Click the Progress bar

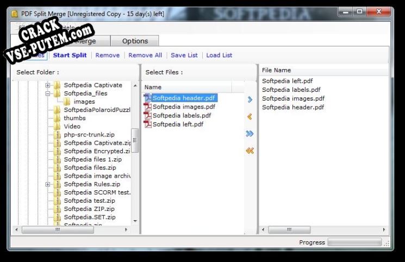point(354,242)
